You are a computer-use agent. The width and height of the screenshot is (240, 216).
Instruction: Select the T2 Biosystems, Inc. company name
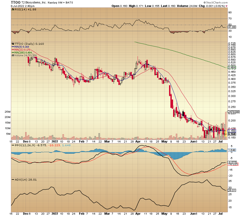tap(34, 2)
